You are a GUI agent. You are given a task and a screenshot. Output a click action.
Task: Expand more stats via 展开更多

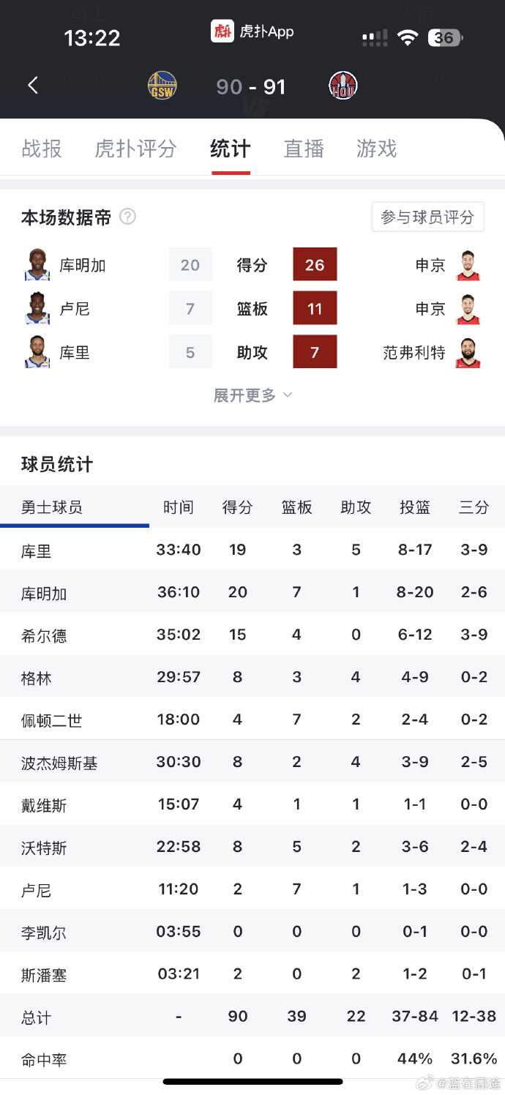click(x=252, y=395)
